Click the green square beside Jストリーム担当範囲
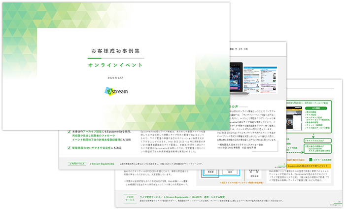Viewport: 345px width, 210px height. [310, 160]
